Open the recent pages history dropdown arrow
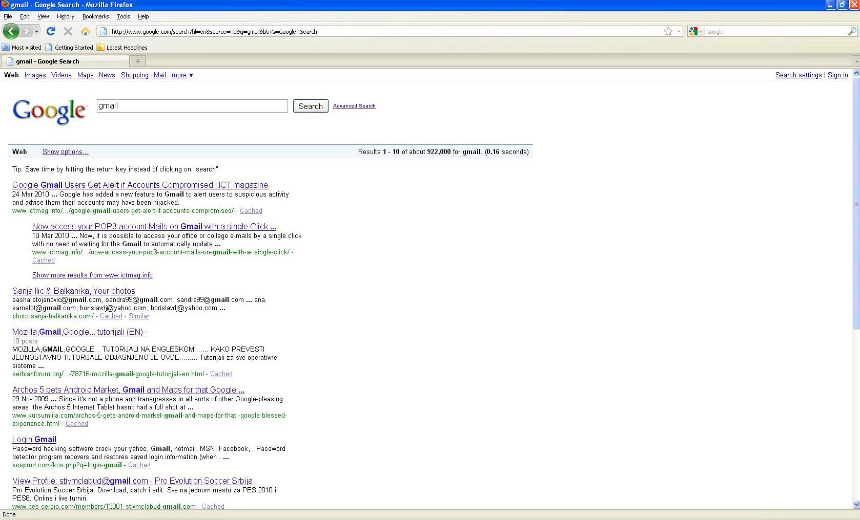860x520 pixels. coord(36,32)
